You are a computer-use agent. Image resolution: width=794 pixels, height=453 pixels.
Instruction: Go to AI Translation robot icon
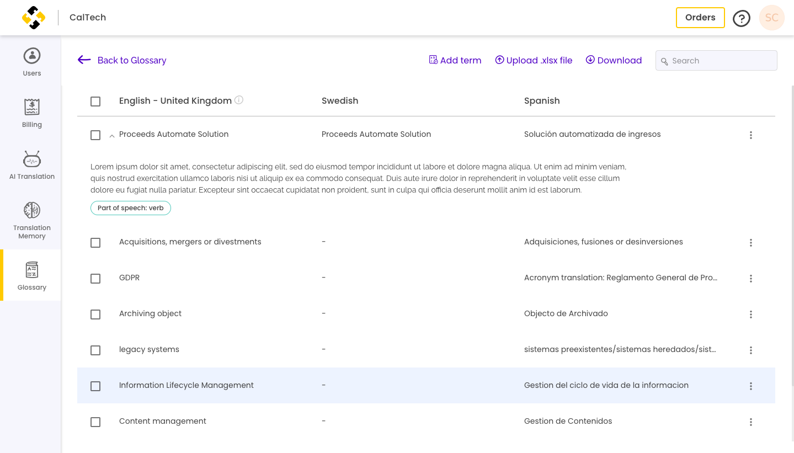32,159
